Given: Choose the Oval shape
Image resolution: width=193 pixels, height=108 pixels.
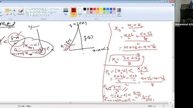Looking at the screenshot, I should coord(33,9).
